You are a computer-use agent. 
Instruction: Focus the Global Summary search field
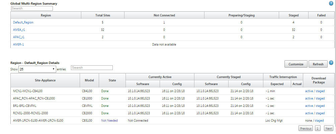(32, 8)
